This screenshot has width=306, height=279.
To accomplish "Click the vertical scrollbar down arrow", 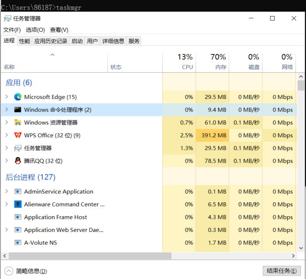I will 301,248.
